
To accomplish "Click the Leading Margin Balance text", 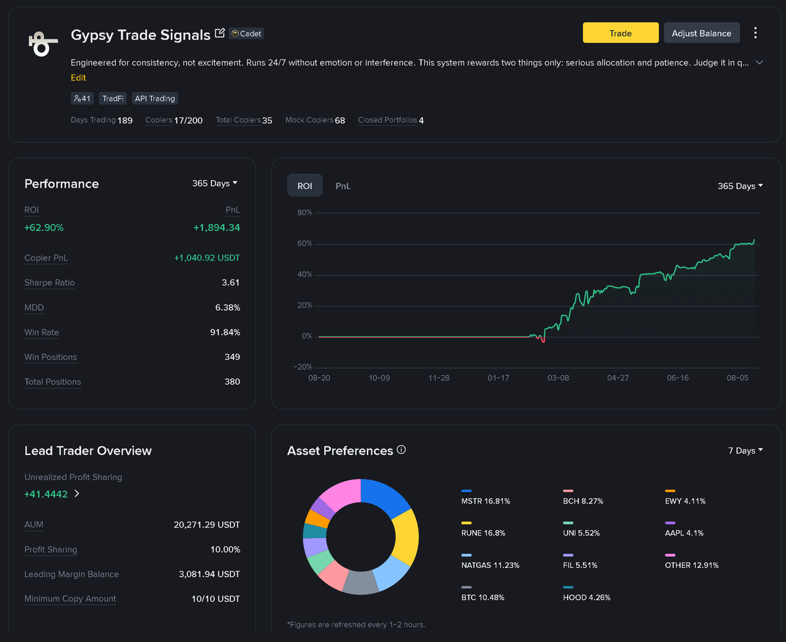I will coord(71,574).
